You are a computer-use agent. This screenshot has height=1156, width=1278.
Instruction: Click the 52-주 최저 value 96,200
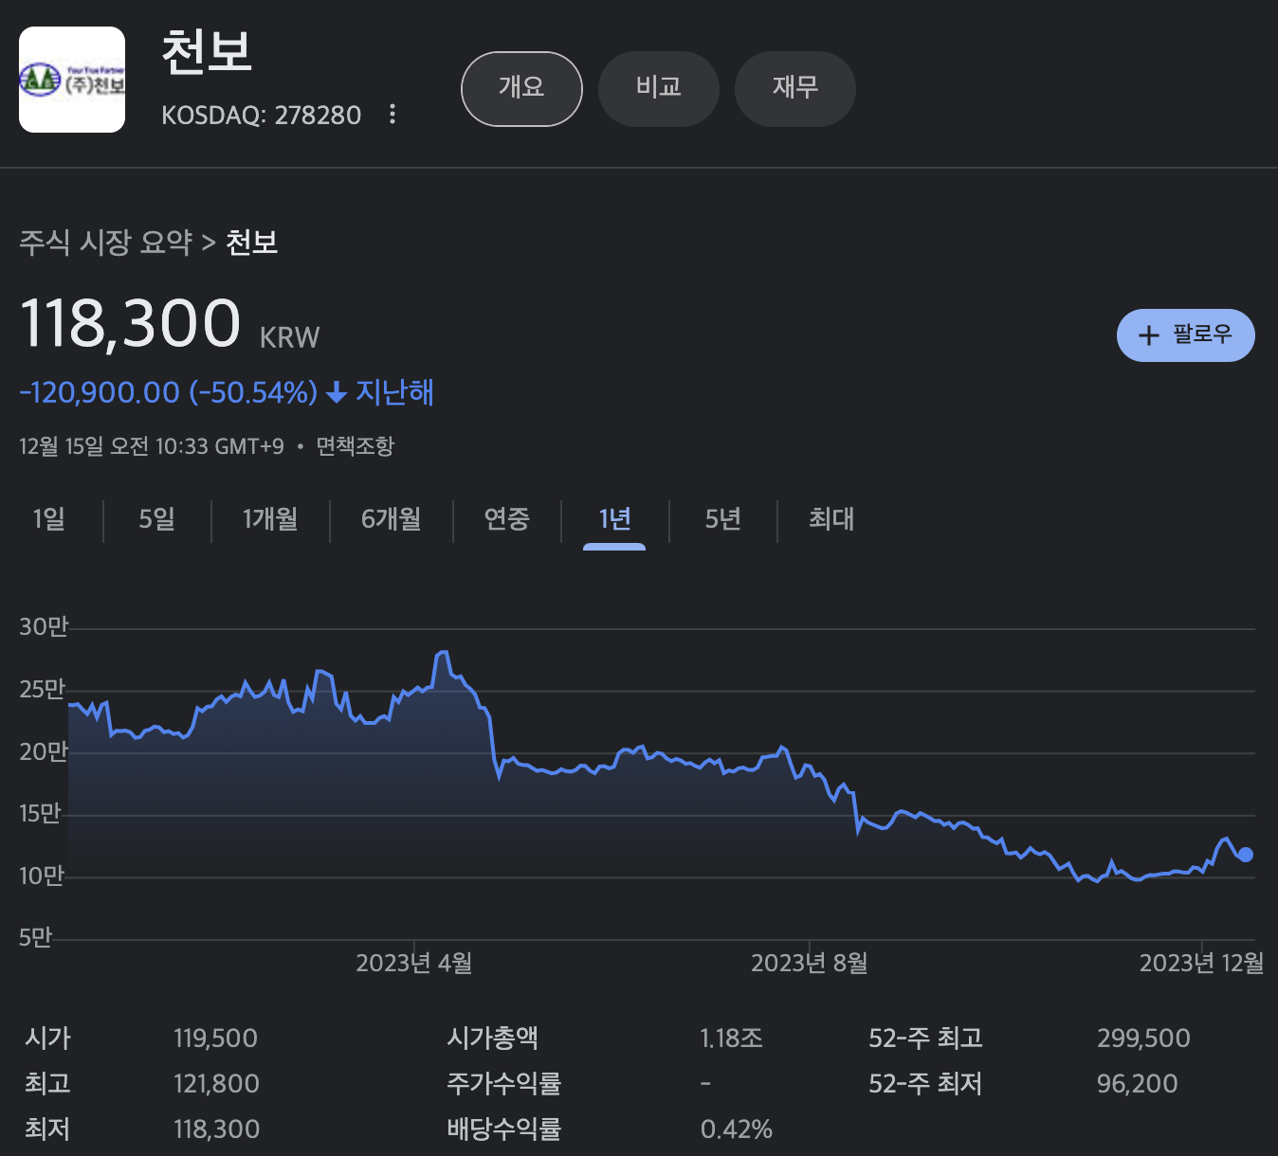(x=1138, y=1084)
